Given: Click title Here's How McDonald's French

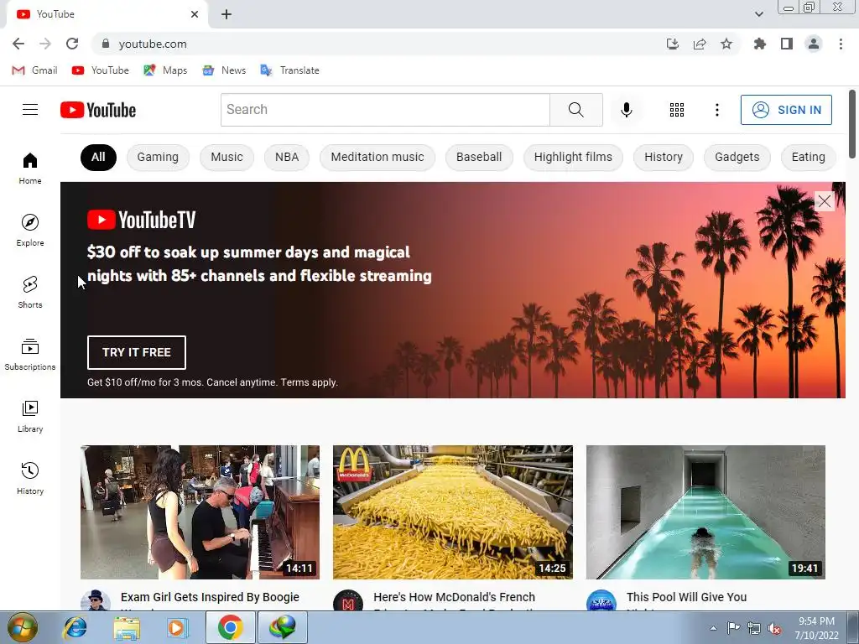Looking at the screenshot, I should click(454, 597).
